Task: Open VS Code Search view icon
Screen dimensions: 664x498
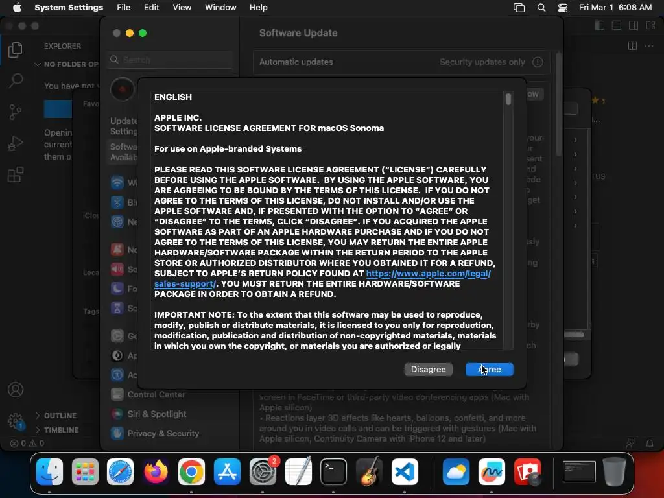Action: click(16, 80)
